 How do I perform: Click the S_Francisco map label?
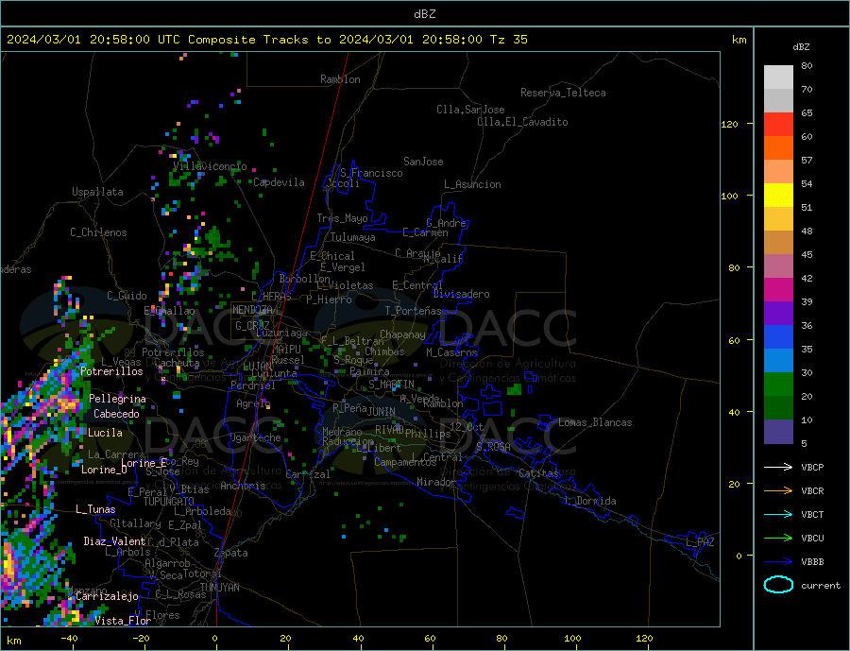point(371,173)
